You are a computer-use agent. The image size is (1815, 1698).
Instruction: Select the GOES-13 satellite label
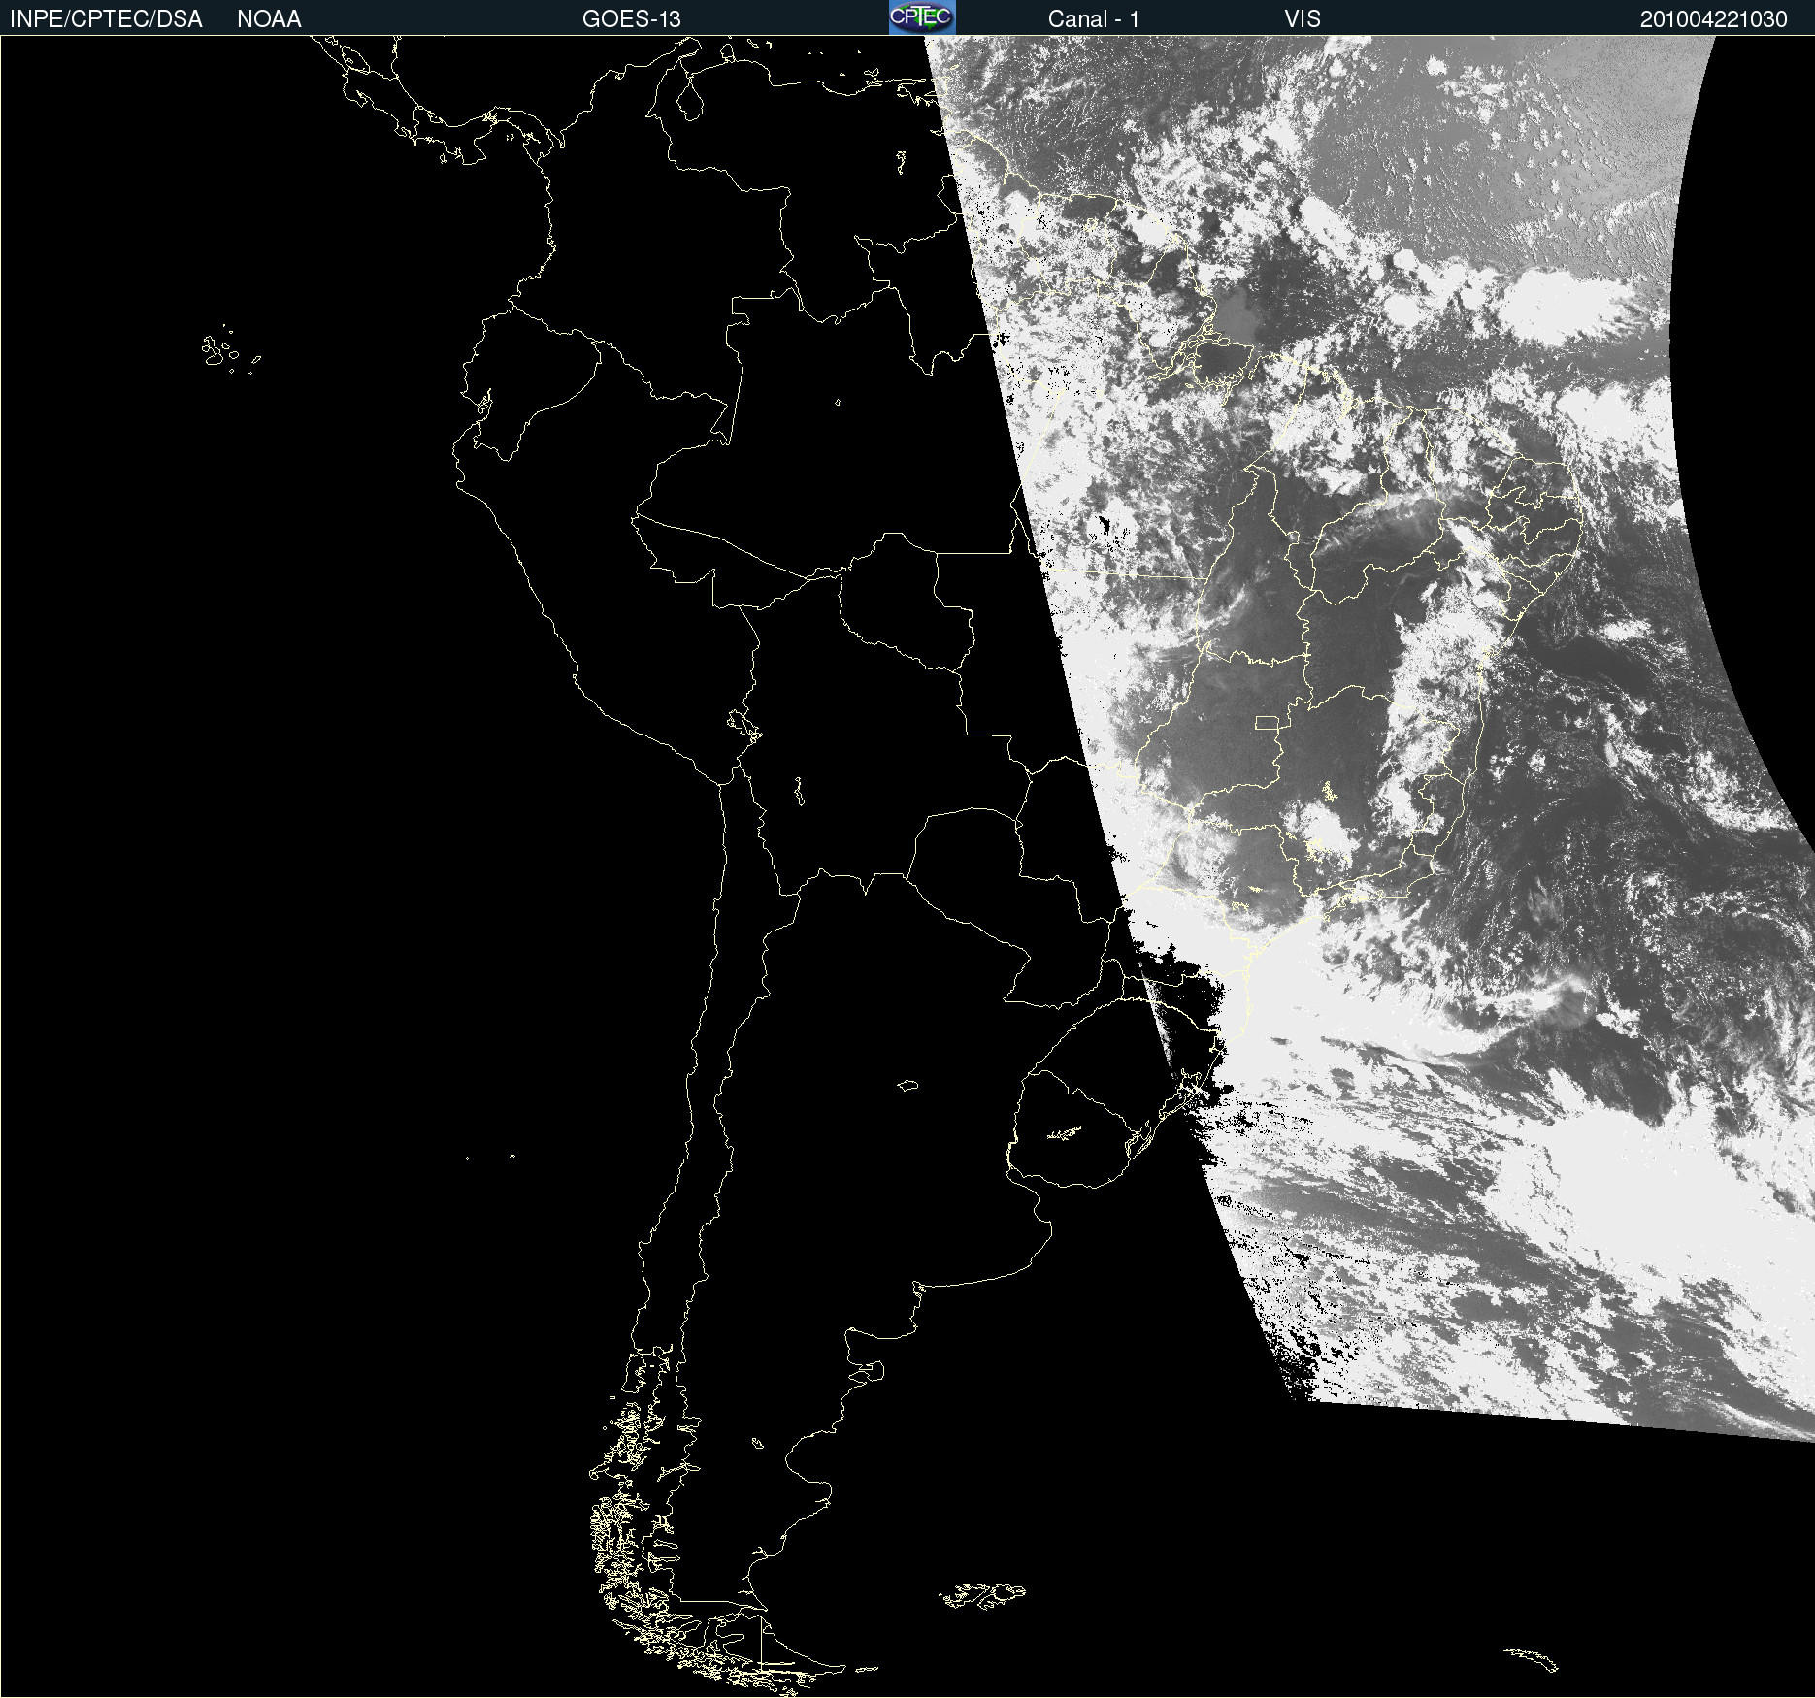pos(631,19)
